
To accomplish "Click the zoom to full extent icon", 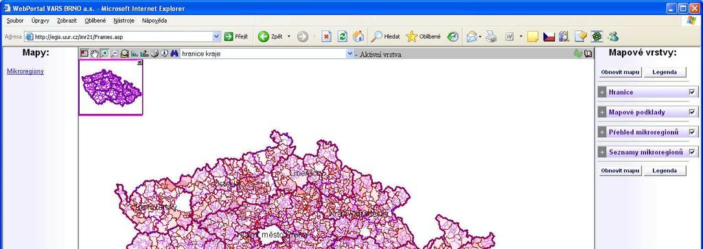I will (124, 54).
